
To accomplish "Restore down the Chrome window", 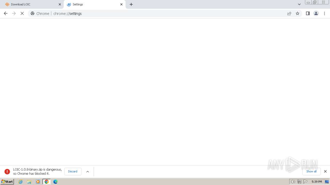I will [x=315, y=2].
